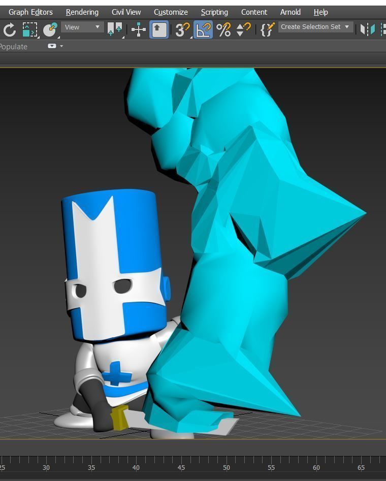Open Edit Named Selection Sets
386x481 pixels.
pos(267,30)
